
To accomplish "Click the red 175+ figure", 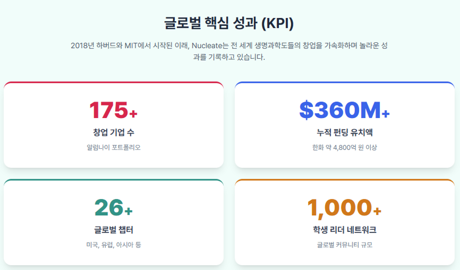I will click(113, 110).
